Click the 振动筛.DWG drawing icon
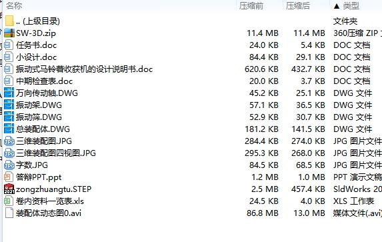 tap(9, 117)
